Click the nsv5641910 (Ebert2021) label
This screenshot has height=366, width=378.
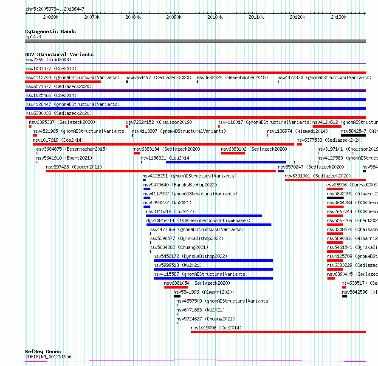[64, 158]
